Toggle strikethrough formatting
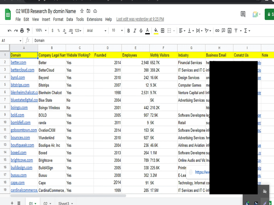The image size is (274, 205). 141,31
